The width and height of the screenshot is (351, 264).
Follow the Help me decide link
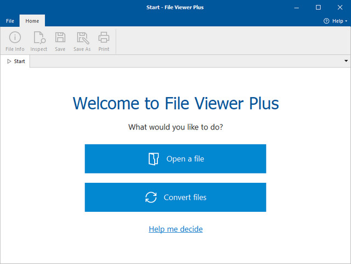pyautogui.click(x=175, y=229)
